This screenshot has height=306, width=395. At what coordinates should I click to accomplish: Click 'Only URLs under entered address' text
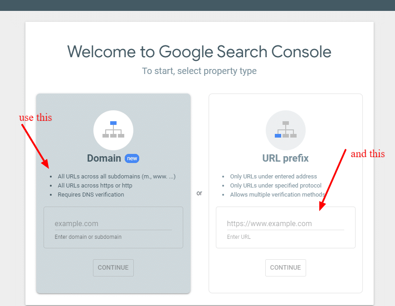[273, 176]
